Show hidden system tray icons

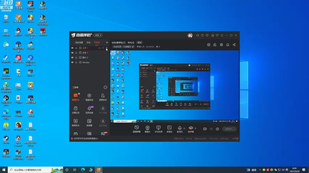pyautogui.click(x=260, y=170)
